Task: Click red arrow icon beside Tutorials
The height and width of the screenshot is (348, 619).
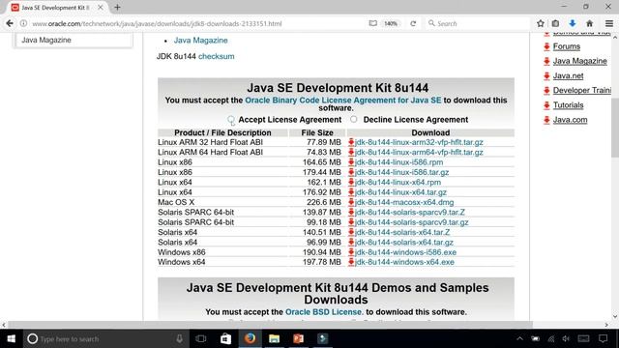Action: click(546, 105)
